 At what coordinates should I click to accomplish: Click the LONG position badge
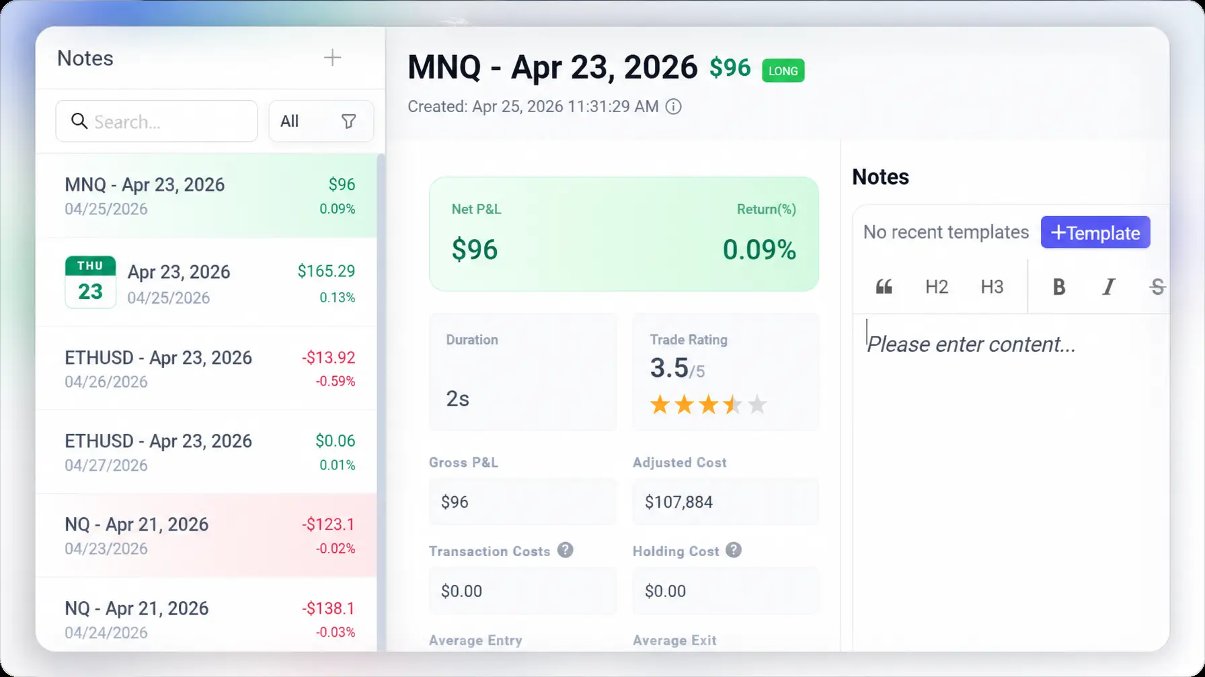pyautogui.click(x=783, y=71)
